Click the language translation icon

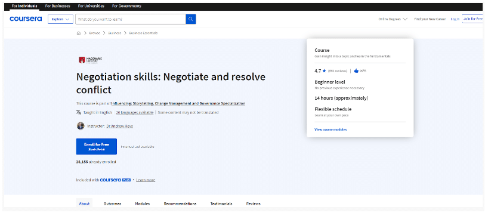(79, 112)
